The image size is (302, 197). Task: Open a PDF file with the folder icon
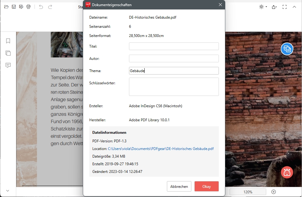(x=6, y=7)
